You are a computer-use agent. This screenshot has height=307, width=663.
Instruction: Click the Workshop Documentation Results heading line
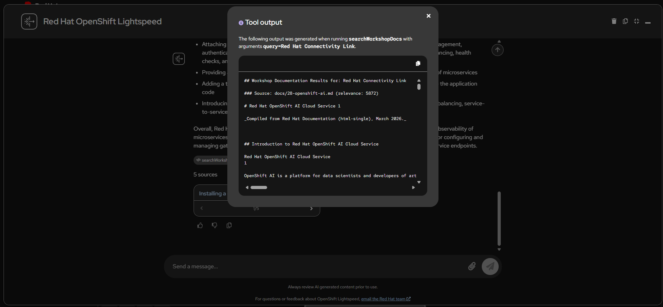click(x=325, y=81)
